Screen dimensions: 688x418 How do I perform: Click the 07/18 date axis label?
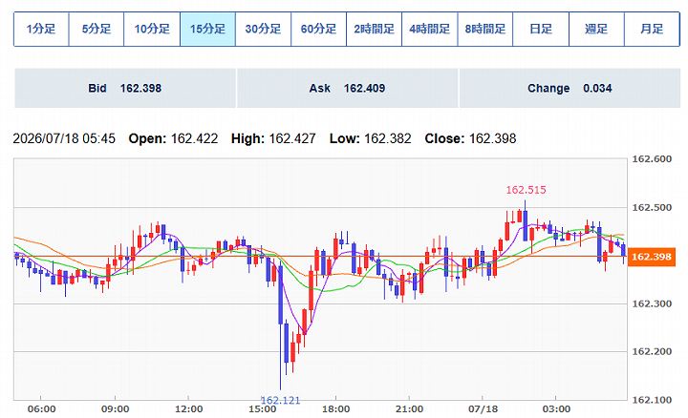tap(483, 409)
